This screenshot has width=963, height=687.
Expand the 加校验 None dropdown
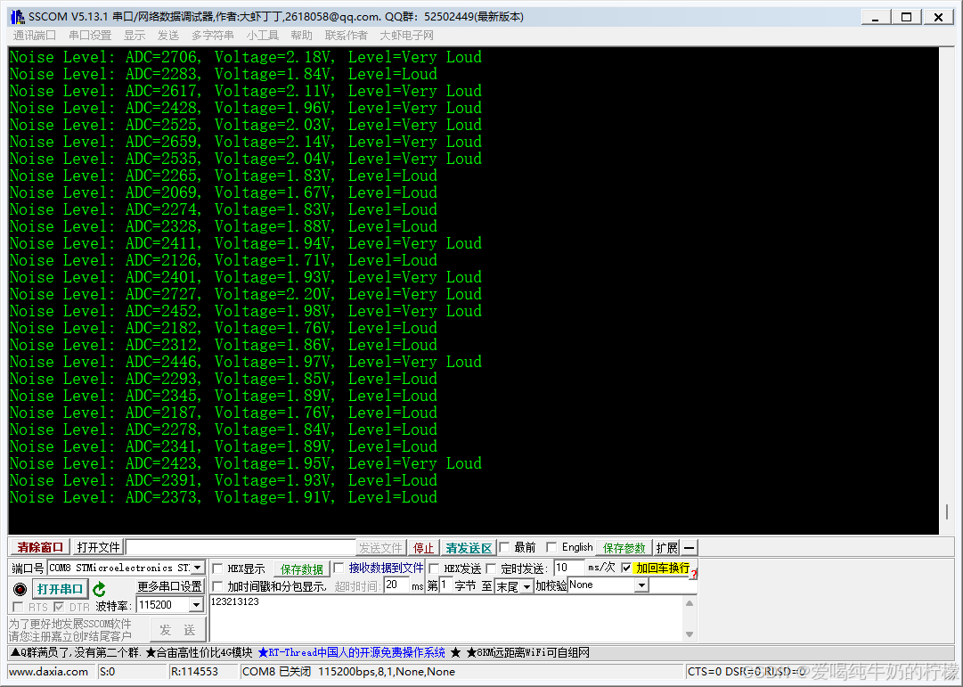point(641,585)
